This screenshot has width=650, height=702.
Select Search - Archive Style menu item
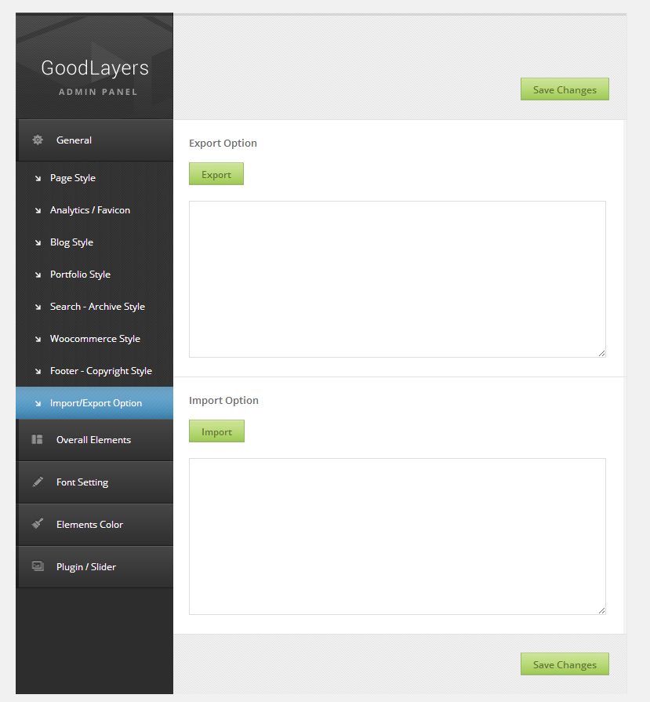coord(97,307)
